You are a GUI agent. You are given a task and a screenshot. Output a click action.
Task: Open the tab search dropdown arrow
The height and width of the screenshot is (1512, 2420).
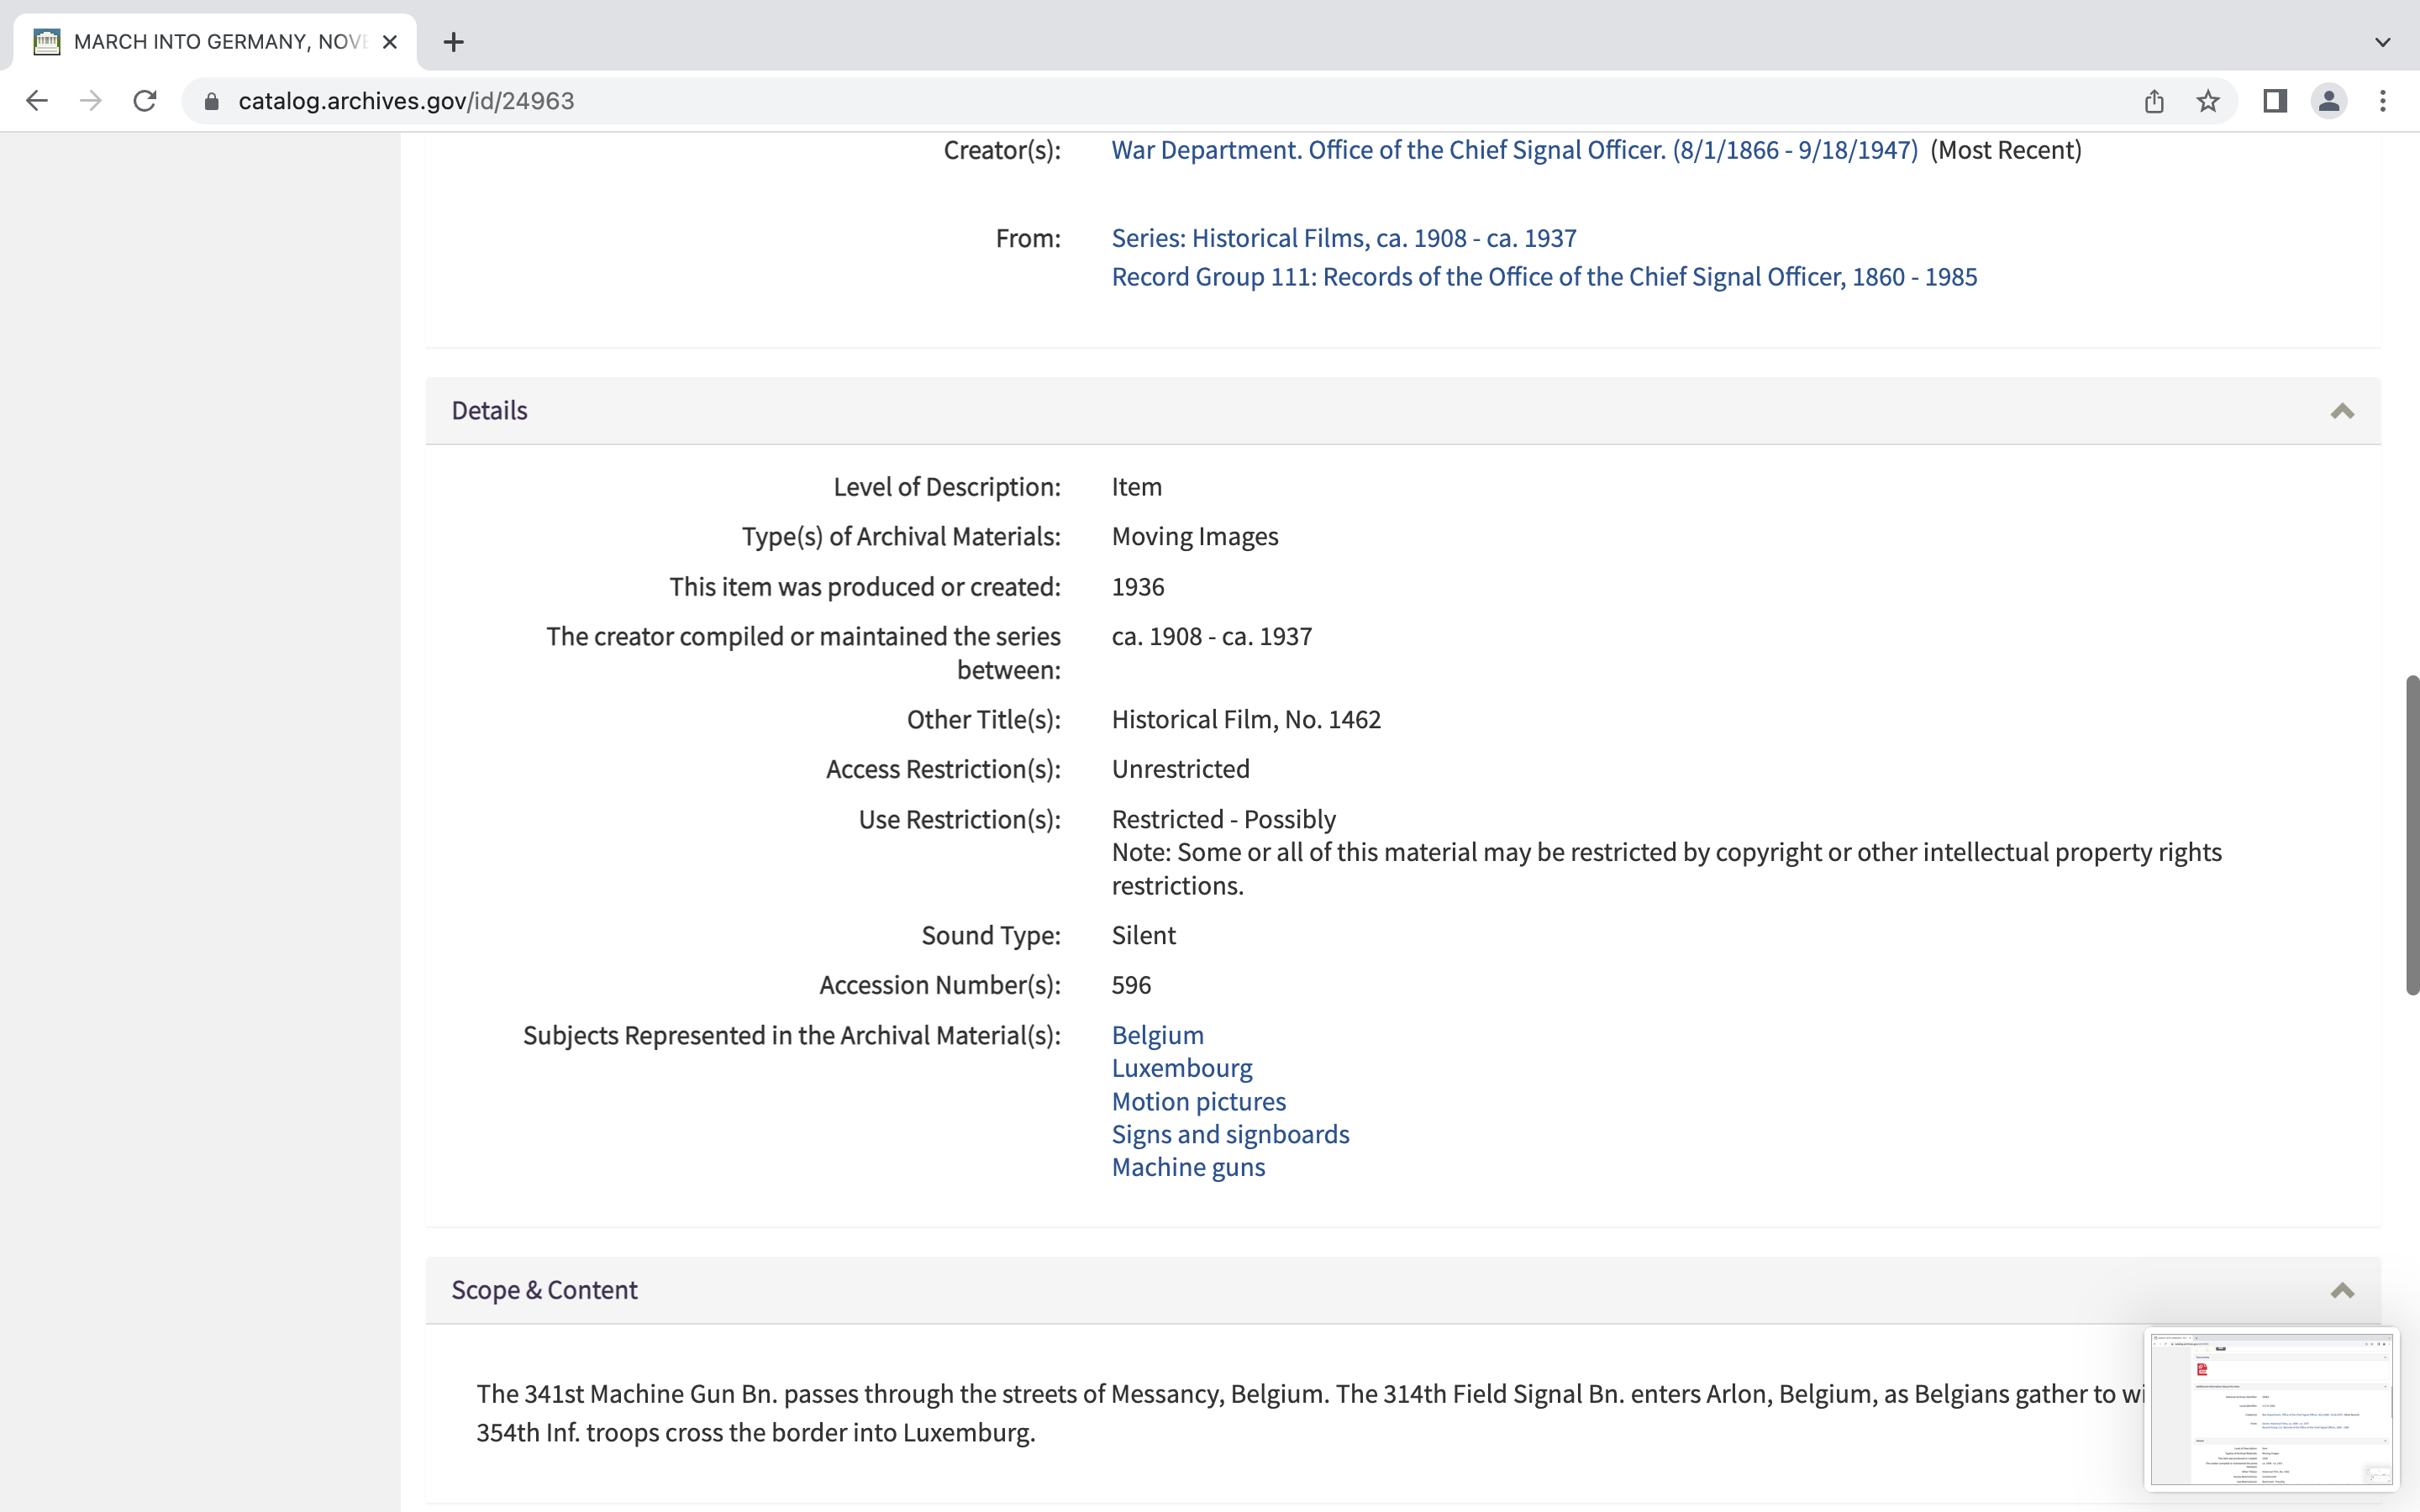tap(2383, 42)
